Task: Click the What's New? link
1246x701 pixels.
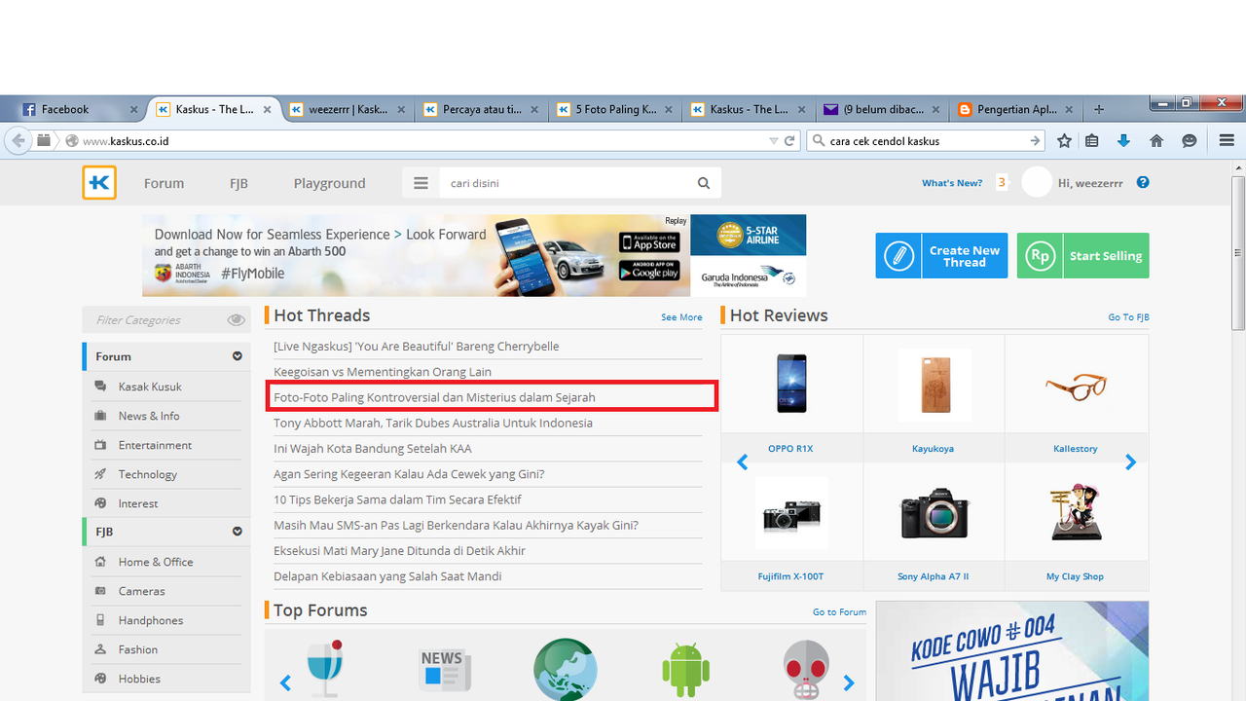Action: (952, 183)
